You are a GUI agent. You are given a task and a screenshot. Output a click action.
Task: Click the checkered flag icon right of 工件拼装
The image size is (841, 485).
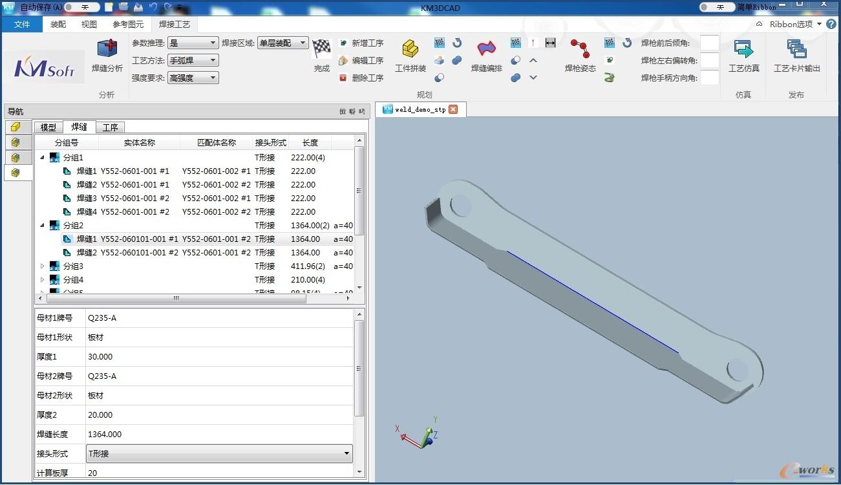coord(440,43)
